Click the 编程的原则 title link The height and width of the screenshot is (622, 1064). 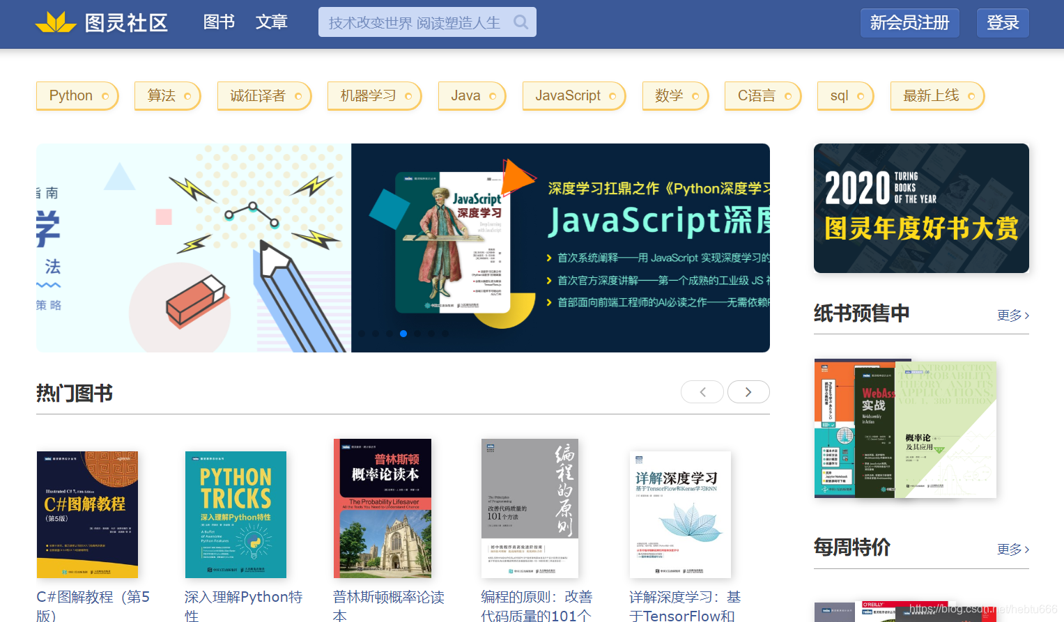(x=537, y=606)
